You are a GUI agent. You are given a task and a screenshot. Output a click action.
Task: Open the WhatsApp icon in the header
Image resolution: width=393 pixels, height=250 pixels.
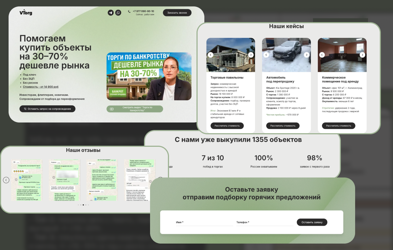[x=118, y=12]
